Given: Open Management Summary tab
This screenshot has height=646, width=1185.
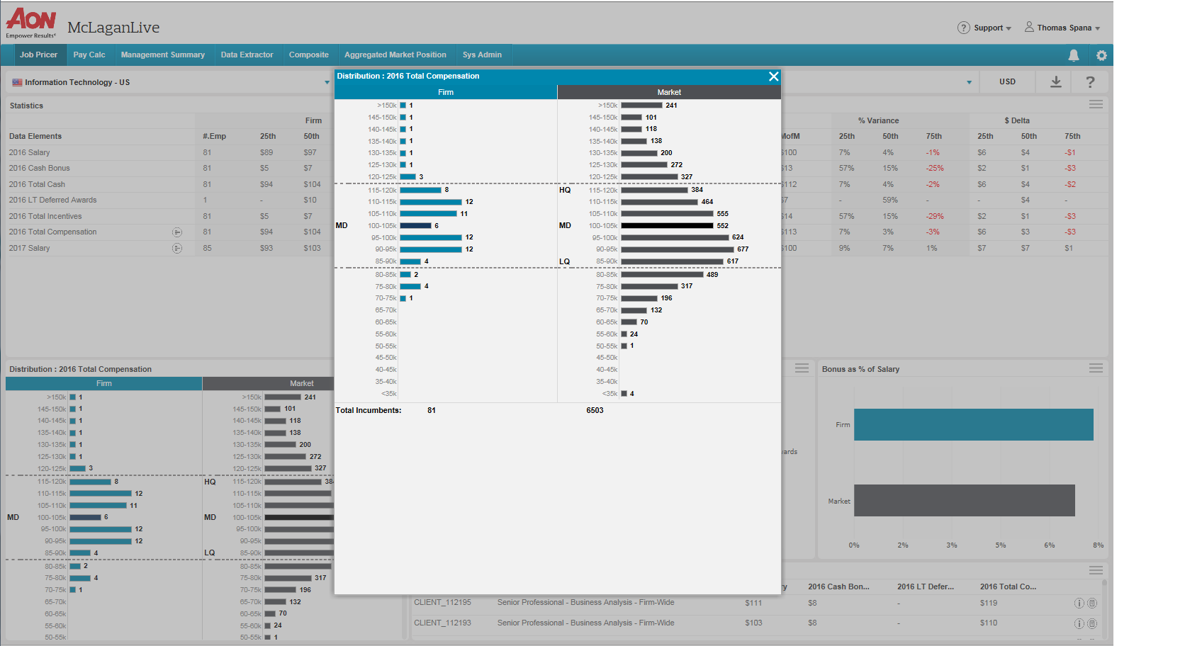Looking at the screenshot, I should coord(163,55).
